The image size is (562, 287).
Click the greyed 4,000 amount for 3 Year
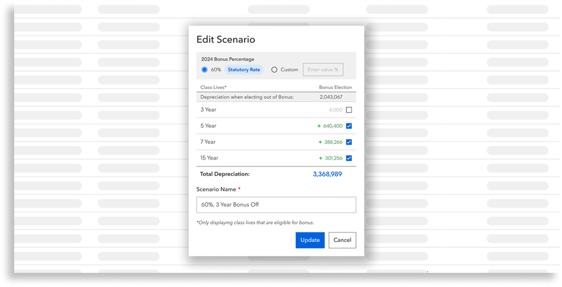pos(335,110)
